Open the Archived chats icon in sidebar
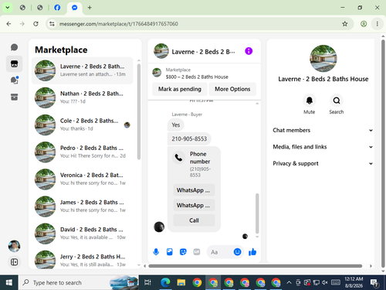Image resolution: width=386 pixels, height=290 pixels. click(x=14, y=97)
